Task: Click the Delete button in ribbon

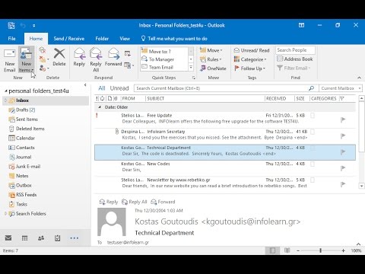Action: (x=59, y=57)
